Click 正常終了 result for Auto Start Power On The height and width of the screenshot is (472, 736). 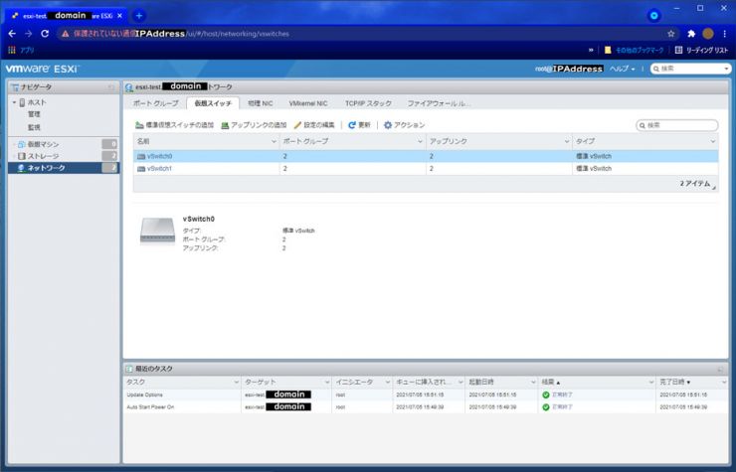click(562, 407)
